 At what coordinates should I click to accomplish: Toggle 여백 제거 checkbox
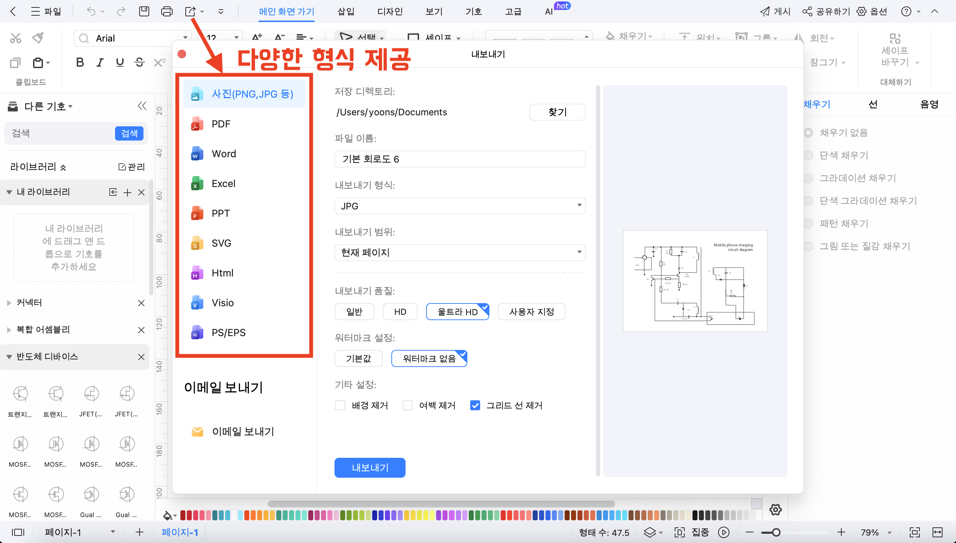(408, 405)
